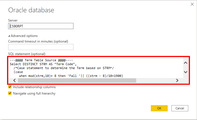Click the 'when mod(strm,10)= 8' SQL line
Image resolution: width=197 pixels, height=120 pixels.
71,76
